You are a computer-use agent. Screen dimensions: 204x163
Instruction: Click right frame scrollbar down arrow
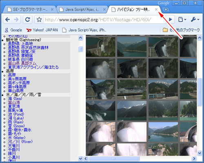click(x=200, y=153)
